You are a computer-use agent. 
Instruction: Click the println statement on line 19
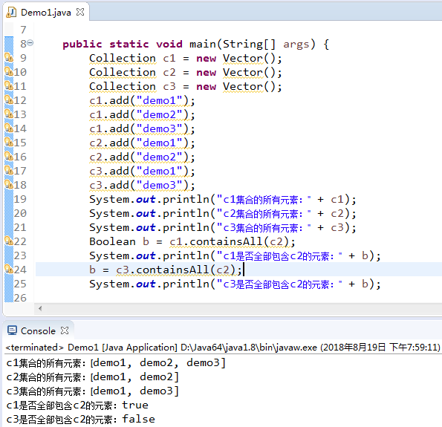223,200
